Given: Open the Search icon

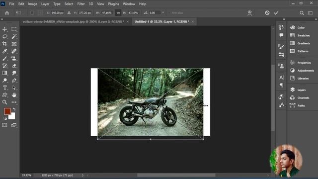Looking at the screenshot, I should click(x=302, y=13).
